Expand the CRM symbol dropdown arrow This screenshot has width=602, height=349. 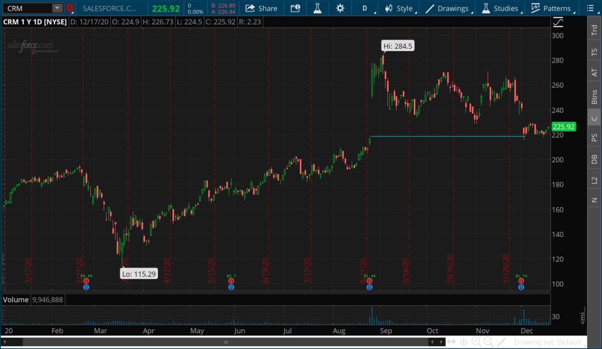pyautogui.click(x=57, y=8)
